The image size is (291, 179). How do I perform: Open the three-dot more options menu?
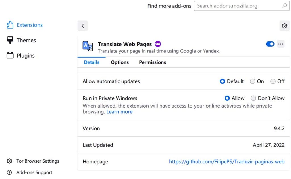(x=281, y=44)
